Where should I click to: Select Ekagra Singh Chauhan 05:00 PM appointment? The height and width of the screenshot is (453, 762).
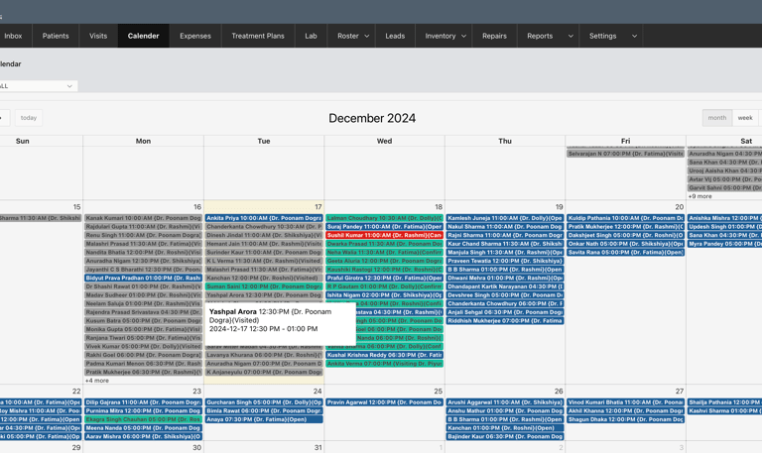pyautogui.click(x=143, y=419)
